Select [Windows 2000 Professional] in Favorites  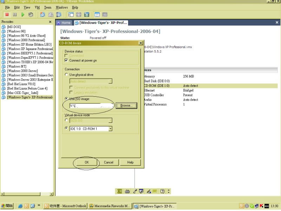pyautogui.click(x=26, y=40)
